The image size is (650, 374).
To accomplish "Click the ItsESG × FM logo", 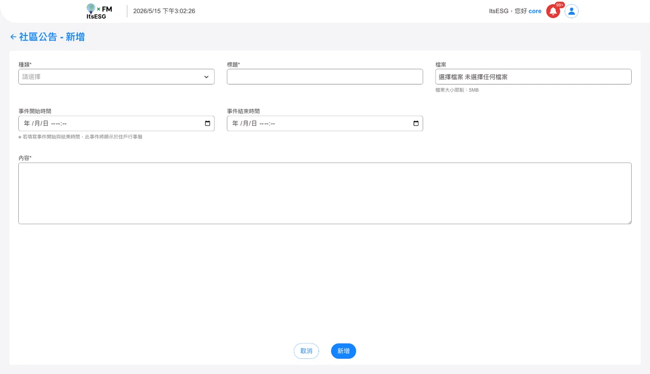I will click(99, 11).
